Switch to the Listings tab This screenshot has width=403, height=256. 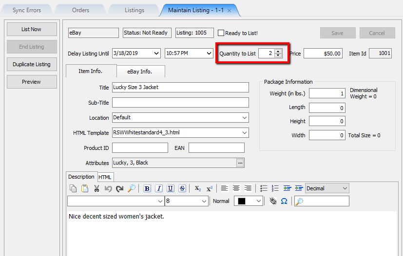point(134,10)
